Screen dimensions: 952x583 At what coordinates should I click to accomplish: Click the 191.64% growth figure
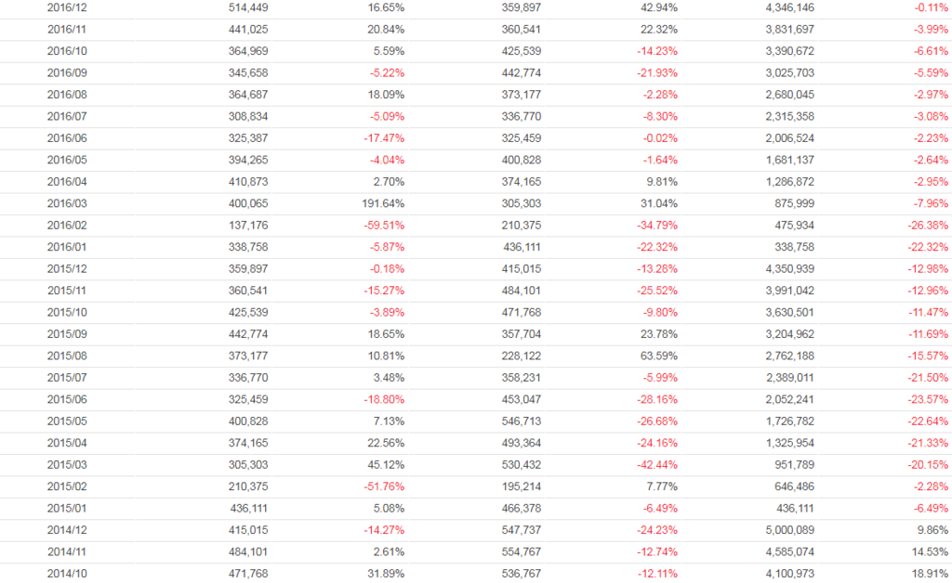(383, 202)
